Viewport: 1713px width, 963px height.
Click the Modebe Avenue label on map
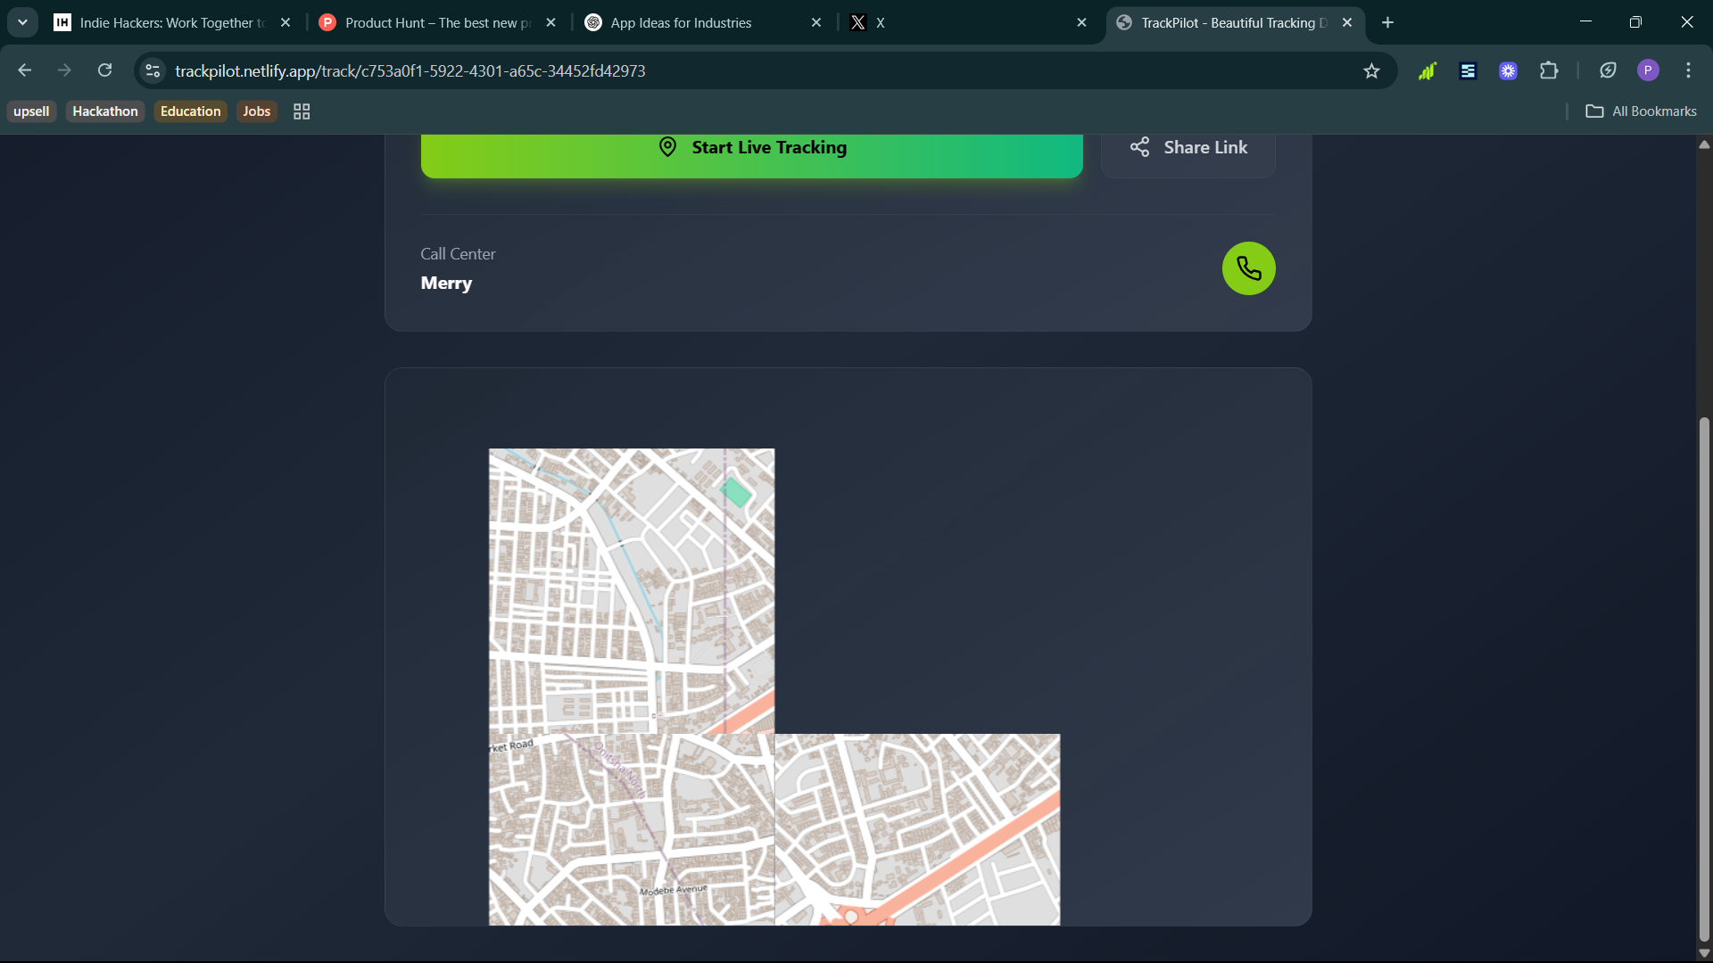[674, 890]
